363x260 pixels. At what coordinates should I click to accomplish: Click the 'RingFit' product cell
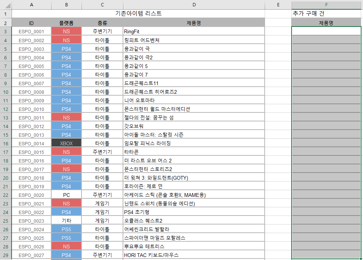[194, 31]
